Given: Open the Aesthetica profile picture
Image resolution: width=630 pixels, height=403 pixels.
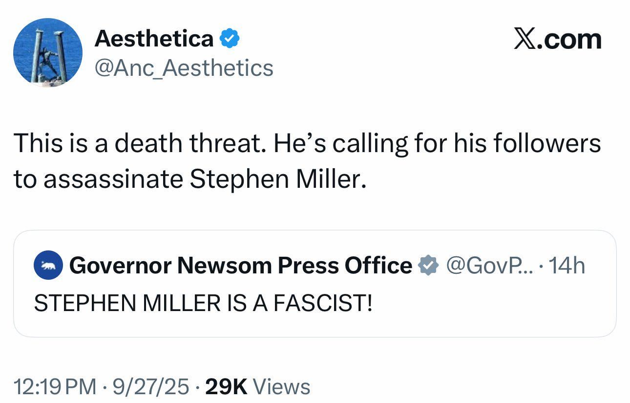Looking at the screenshot, I should [47, 53].
